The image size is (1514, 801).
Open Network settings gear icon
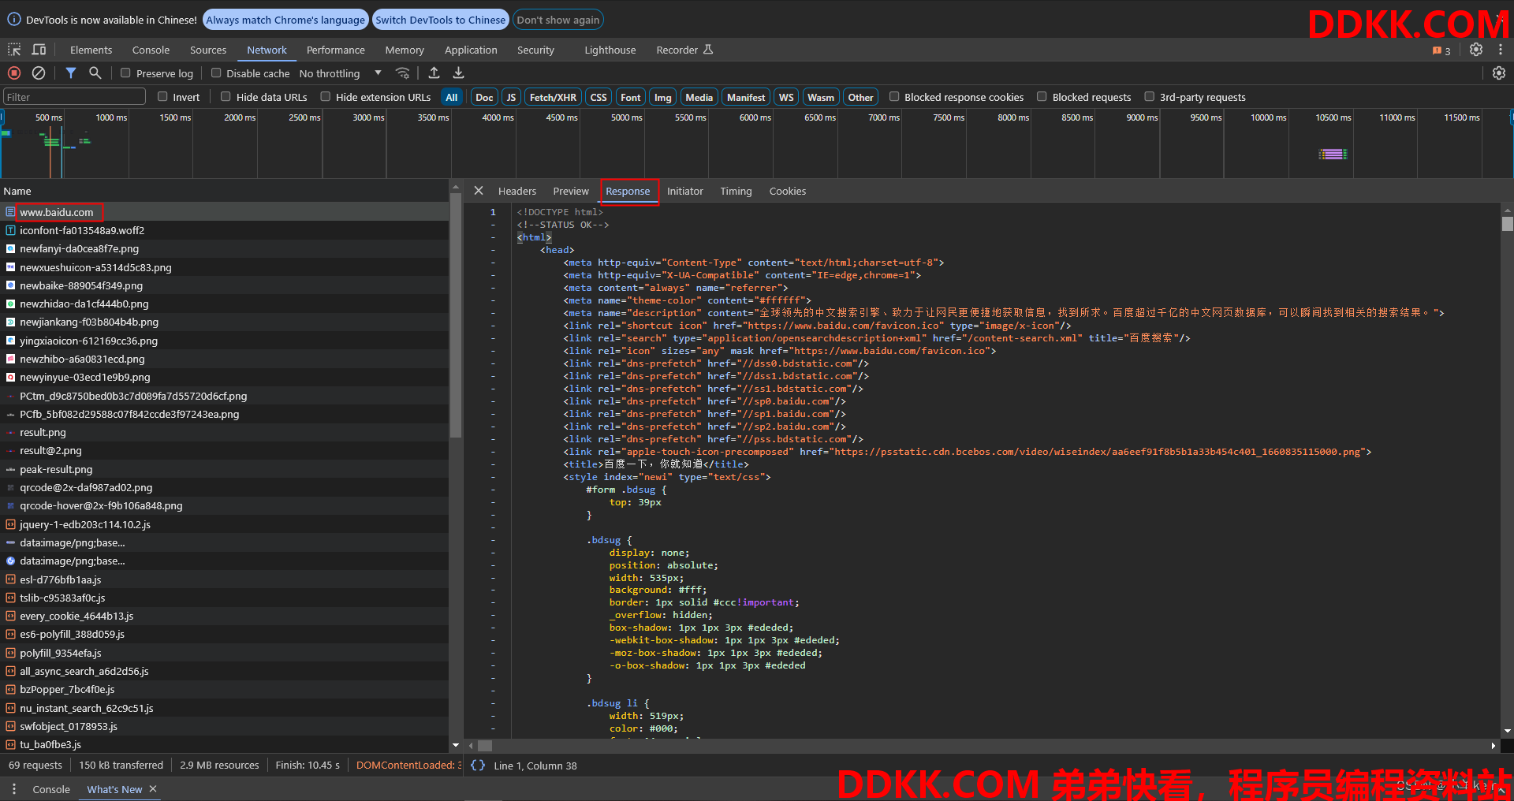click(1499, 73)
